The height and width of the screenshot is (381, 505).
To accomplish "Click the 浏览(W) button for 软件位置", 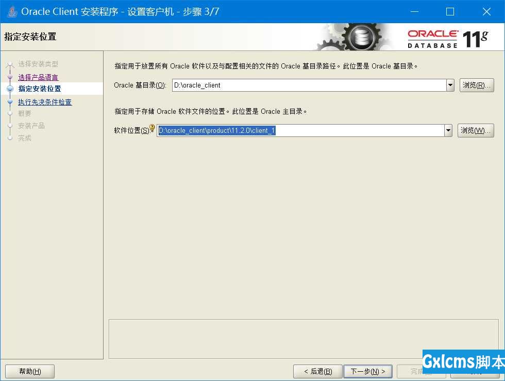I will tap(477, 130).
